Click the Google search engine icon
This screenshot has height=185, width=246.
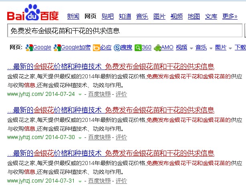point(29,48)
